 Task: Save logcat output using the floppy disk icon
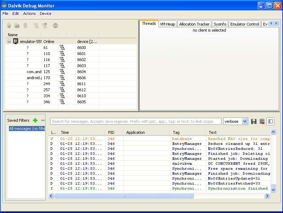click(254, 121)
